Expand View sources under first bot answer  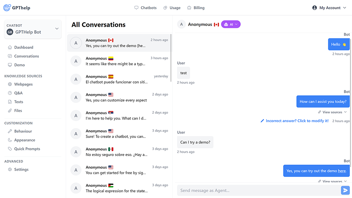click(332, 112)
